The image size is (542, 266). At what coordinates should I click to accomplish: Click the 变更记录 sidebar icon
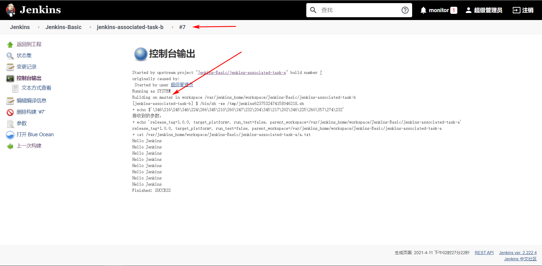[x=10, y=67]
